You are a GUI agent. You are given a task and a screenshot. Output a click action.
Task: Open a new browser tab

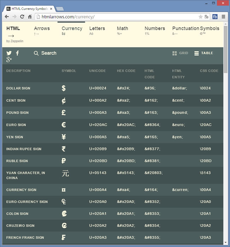tap(60, 9)
